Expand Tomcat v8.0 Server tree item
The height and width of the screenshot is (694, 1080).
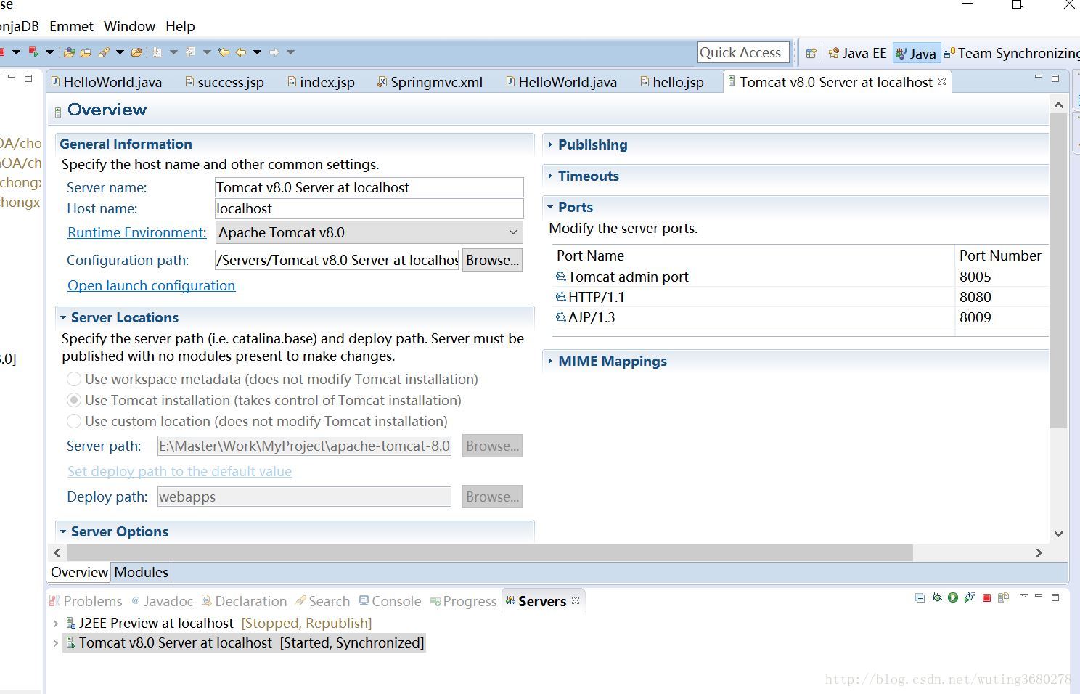pos(56,642)
